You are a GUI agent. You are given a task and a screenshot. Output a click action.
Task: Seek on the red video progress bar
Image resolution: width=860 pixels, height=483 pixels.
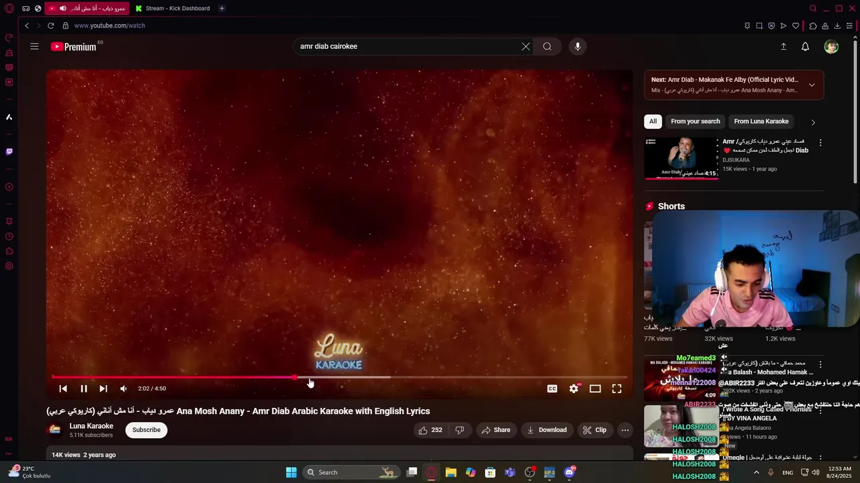(x=339, y=377)
